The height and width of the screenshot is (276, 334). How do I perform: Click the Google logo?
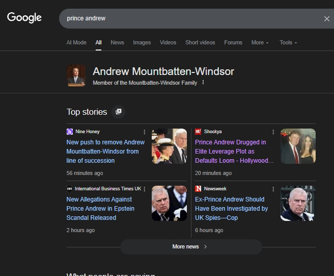[x=24, y=18]
